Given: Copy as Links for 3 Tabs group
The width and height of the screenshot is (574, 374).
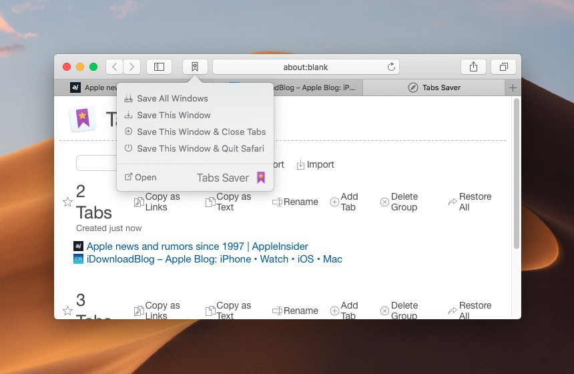Looking at the screenshot, I should [157, 311].
